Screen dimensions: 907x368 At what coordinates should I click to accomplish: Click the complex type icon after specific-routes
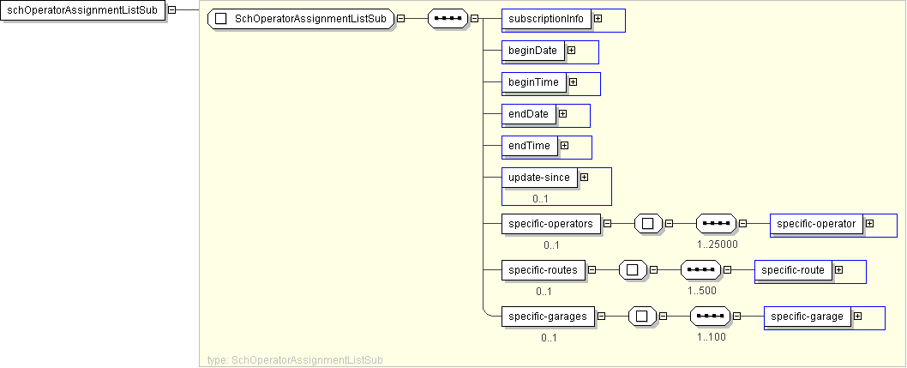633,270
